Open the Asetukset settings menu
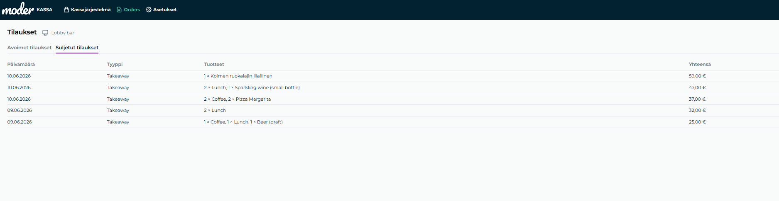This screenshot has height=201, width=779. (x=161, y=10)
